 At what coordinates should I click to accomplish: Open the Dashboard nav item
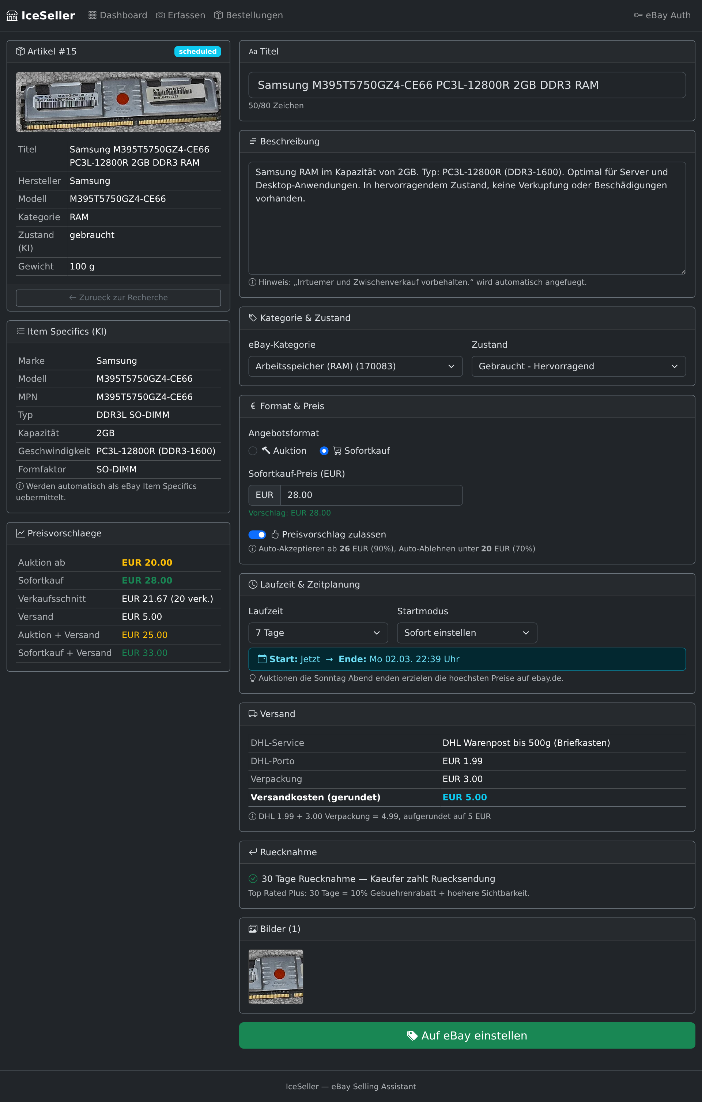point(118,15)
